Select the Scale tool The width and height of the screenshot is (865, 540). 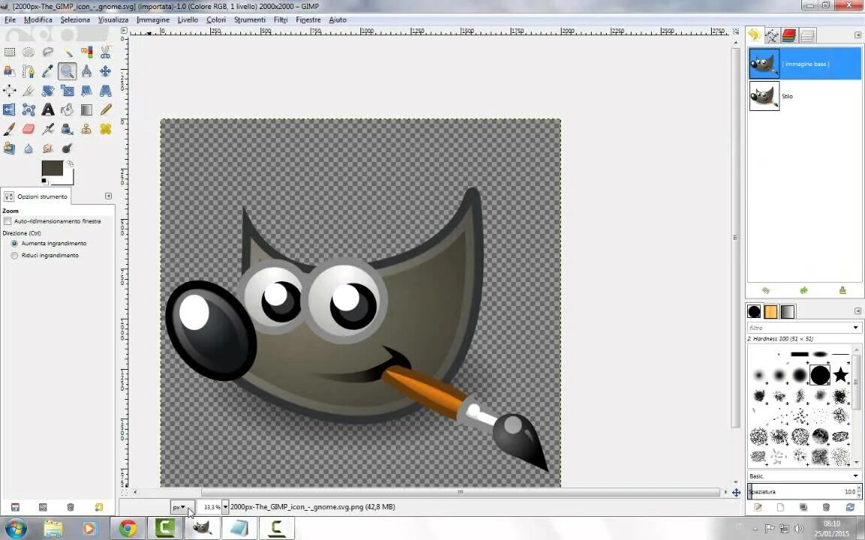[68, 90]
